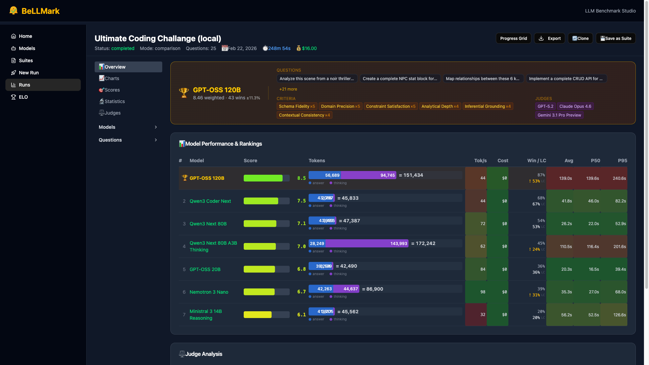Expand the Questions section chevron
The width and height of the screenshot is (649, 365).
point(156,140)
